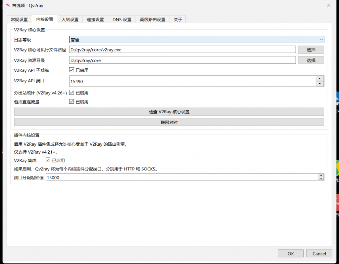The height and width of the screenshot is (264, 339).
Task: Click the 联网对时 button
Action: point(169,122)
